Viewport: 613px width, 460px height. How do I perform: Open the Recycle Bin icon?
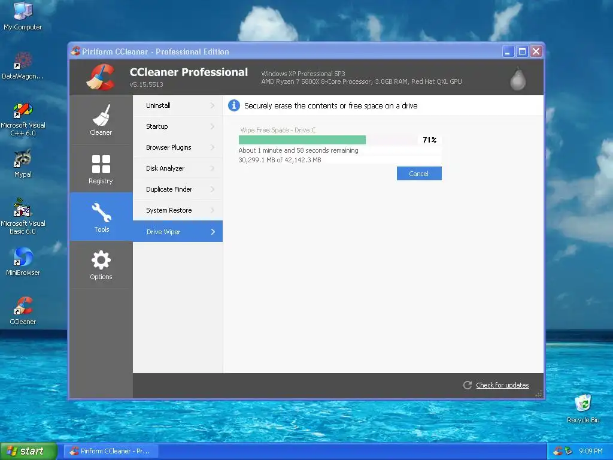point(583,403)
